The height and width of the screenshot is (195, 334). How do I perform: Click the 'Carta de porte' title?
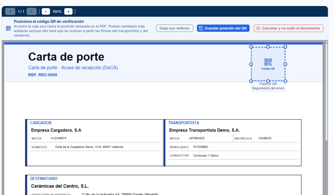66,57
